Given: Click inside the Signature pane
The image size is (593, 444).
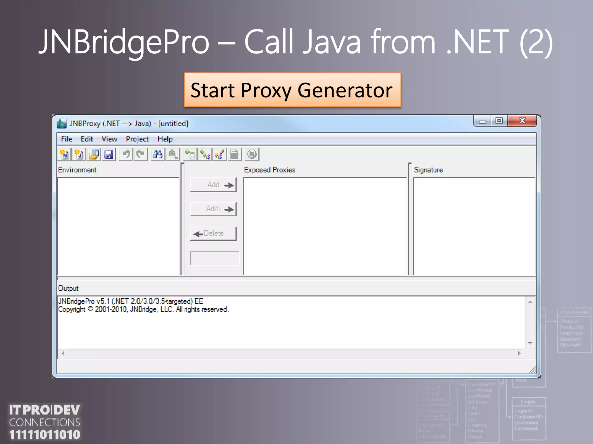Looking at the screenshot, I should coord(474,226).
